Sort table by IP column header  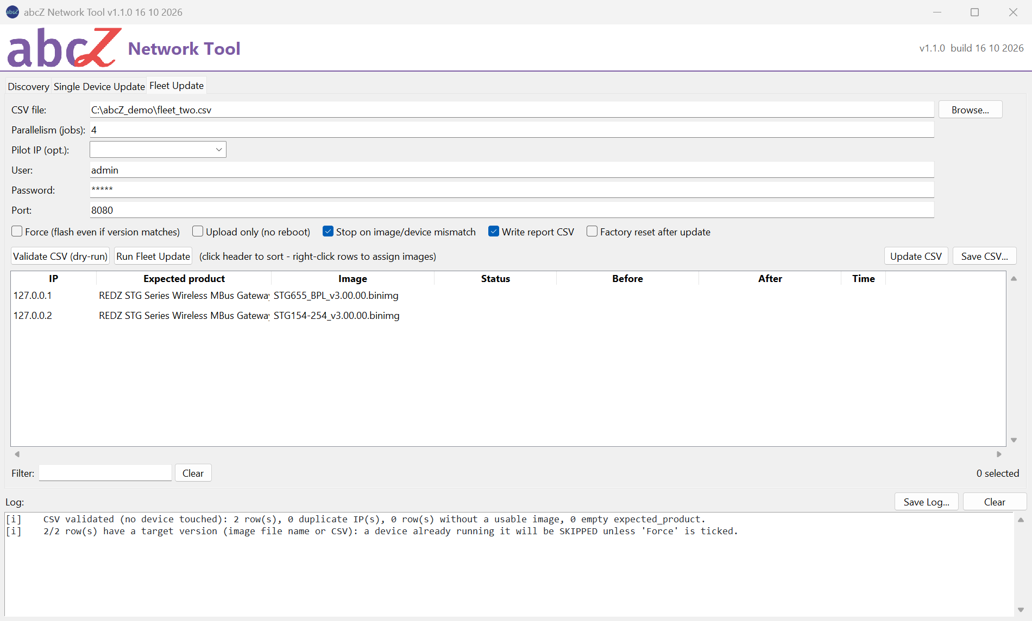pyautogui.click(x=53, y=278)
